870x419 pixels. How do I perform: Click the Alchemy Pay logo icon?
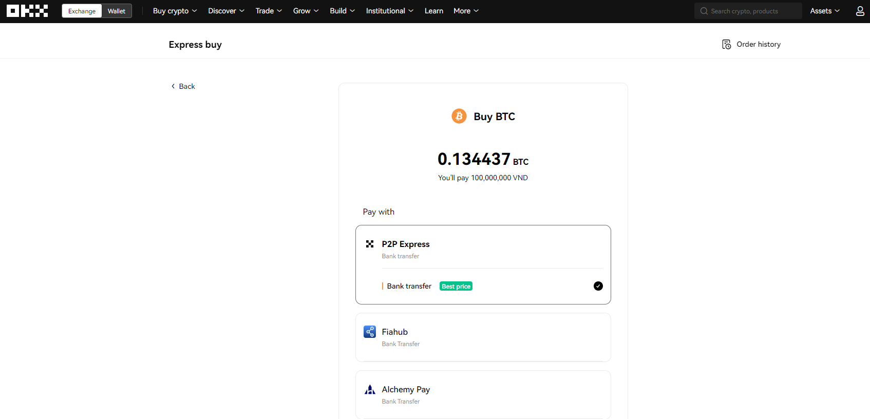[370, 390]
